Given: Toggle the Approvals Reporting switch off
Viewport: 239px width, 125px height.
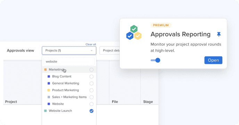Looking at the screenshot, I should (x=155, y=60).
